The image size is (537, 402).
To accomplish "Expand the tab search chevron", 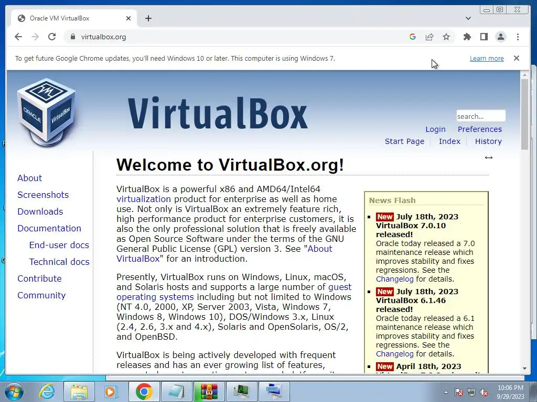I will [468, 18].
